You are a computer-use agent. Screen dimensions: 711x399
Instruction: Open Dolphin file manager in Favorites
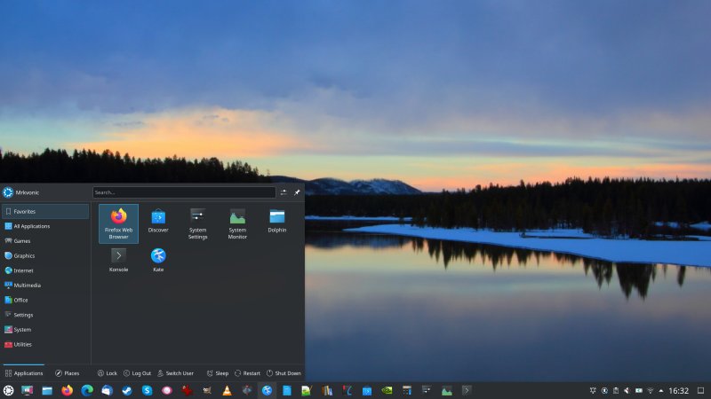pos(276,221)
